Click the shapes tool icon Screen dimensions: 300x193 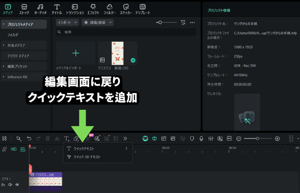[x=76, y=139]
